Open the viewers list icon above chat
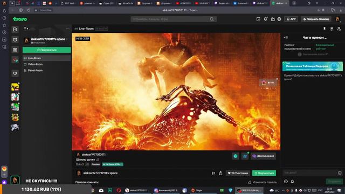This screenshot has width=345, height=194. click(332, 29)
